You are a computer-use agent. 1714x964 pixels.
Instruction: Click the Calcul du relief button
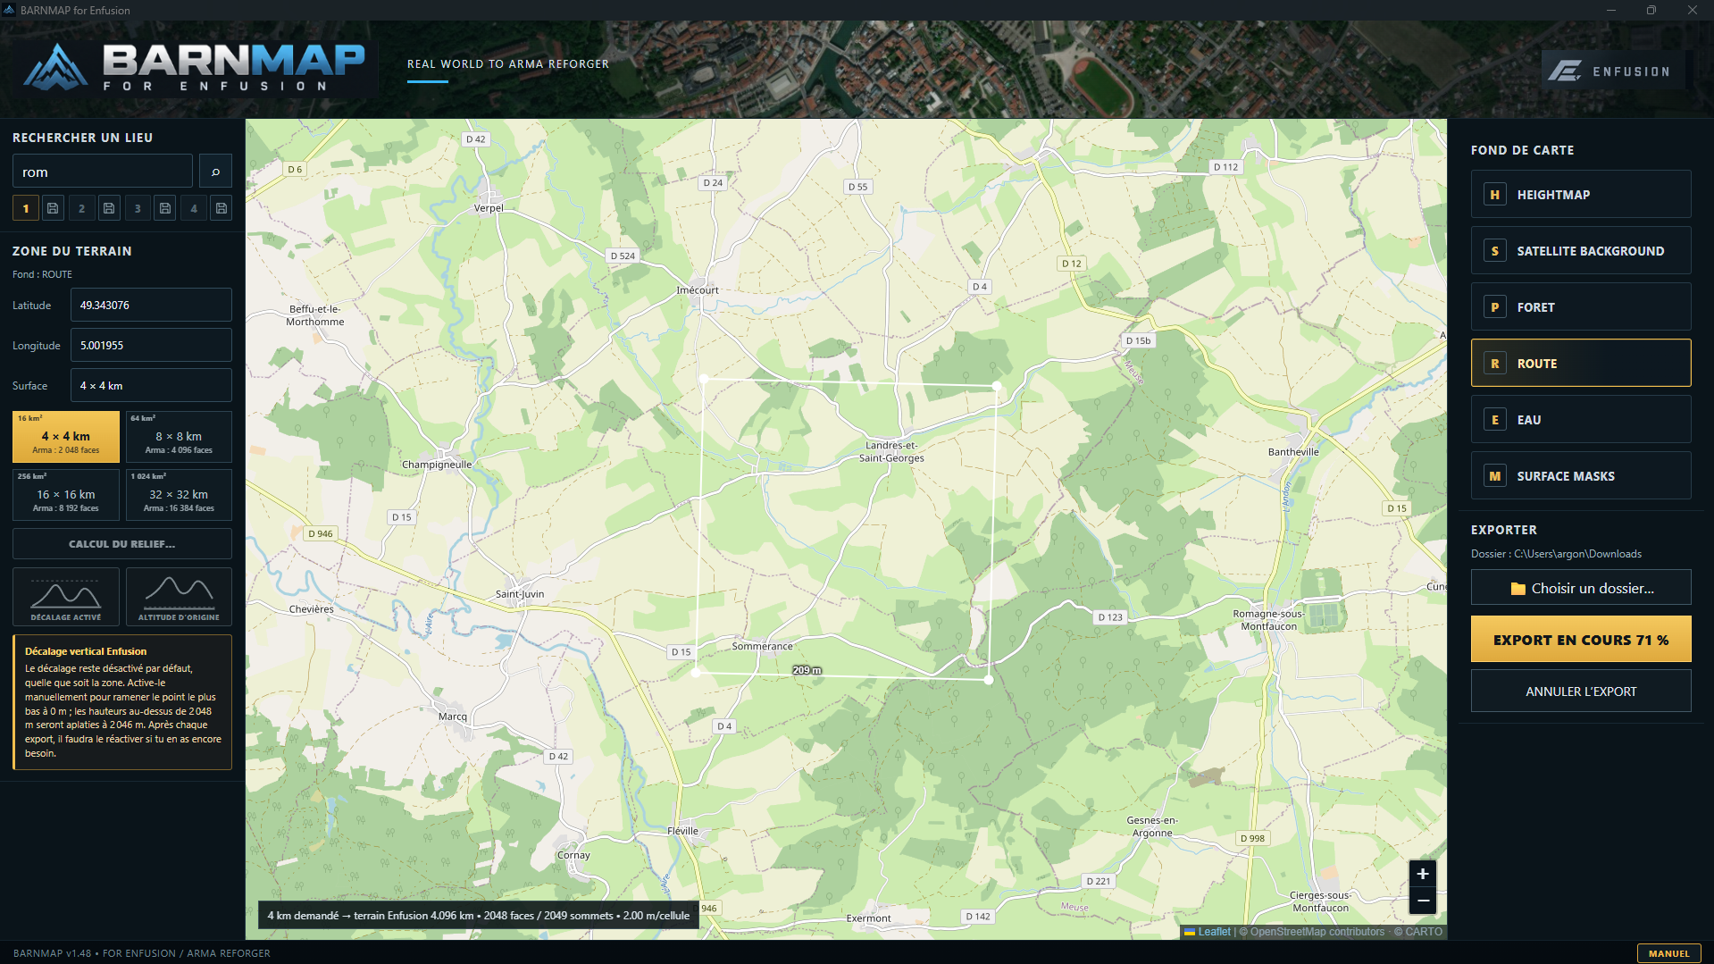click(122, 543)
